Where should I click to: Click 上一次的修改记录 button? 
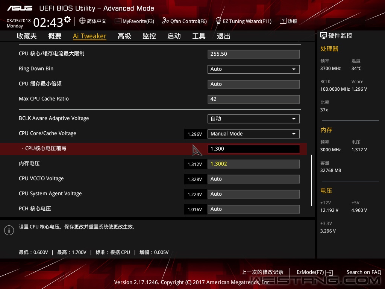[x=262, y=272]
